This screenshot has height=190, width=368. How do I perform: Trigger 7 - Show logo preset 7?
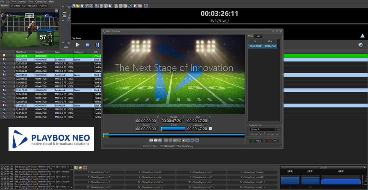[x=201, y=177]
